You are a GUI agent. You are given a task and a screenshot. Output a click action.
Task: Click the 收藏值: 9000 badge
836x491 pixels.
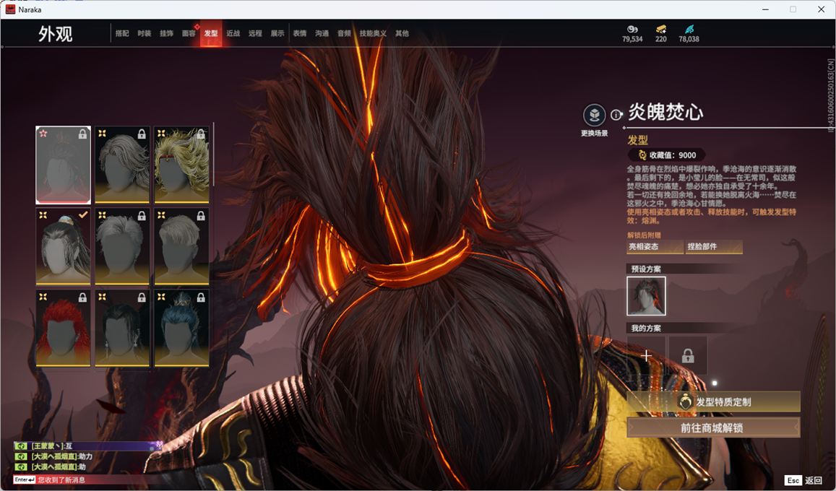point(667,155)
